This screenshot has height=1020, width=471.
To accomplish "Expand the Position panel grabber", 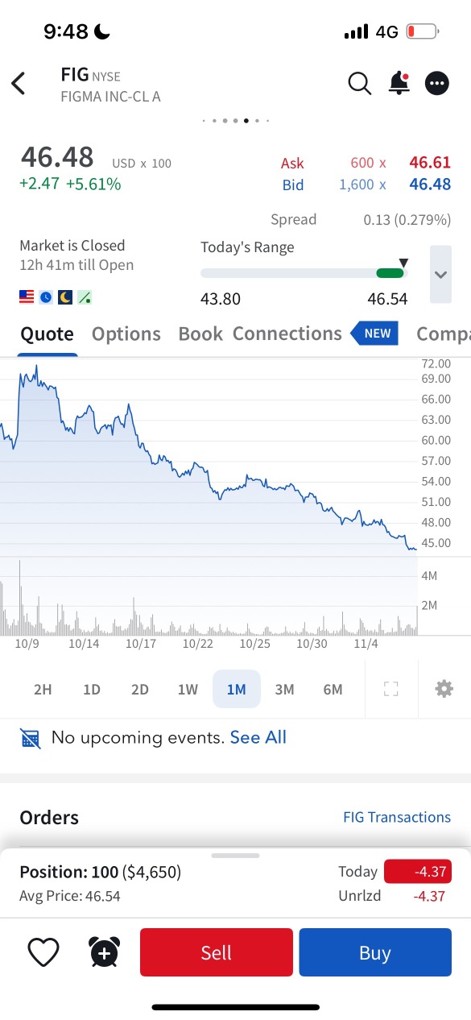I will pyautogui.click(x=235, y=856).
